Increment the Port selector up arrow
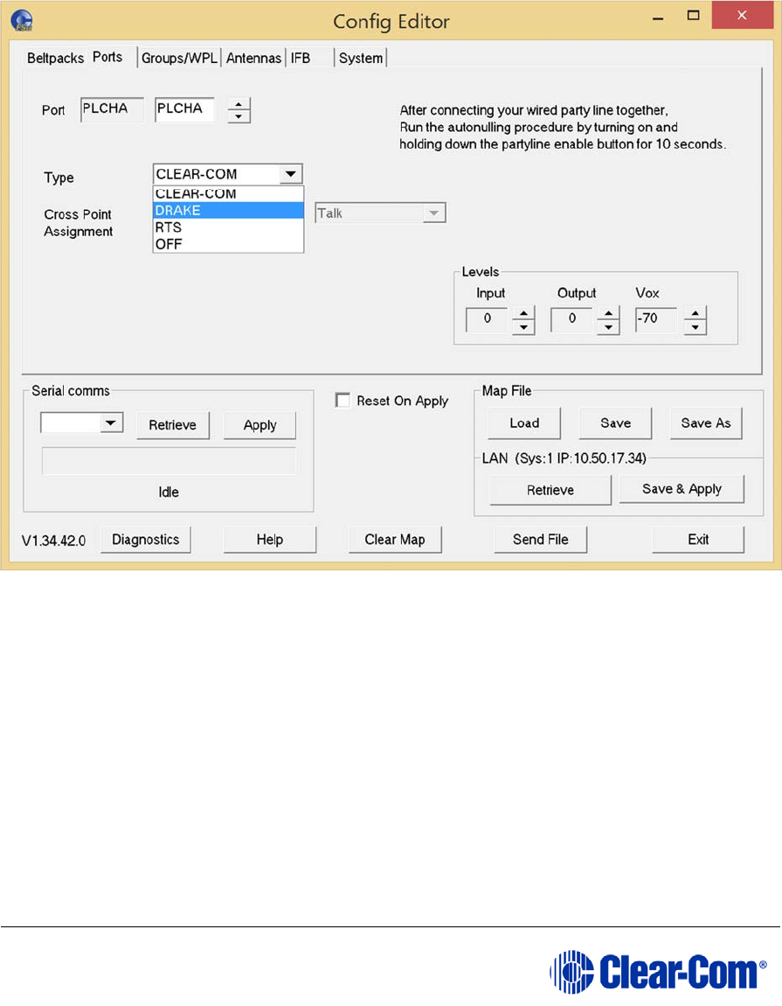This screenshot has height=1006, width=782. coord(239,105)
